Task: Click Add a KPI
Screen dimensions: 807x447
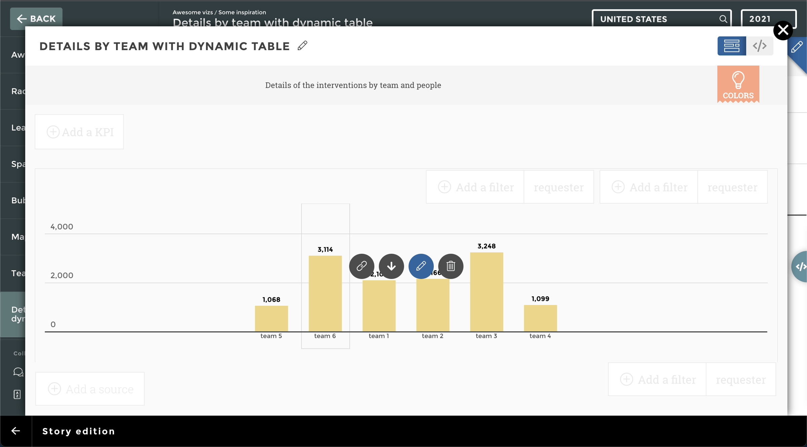Action: [79, 132]
